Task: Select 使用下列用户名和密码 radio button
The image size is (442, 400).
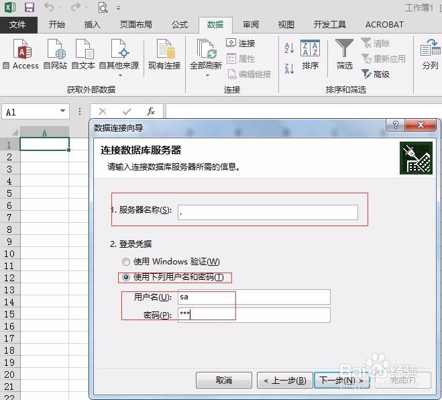Action: point(126,277)
